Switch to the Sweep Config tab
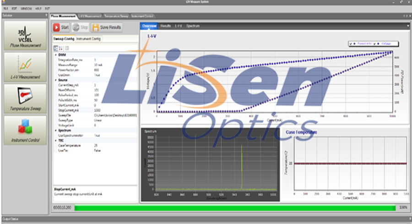The width and height of the screenshot is (412, 224). (x=64, y=38)
